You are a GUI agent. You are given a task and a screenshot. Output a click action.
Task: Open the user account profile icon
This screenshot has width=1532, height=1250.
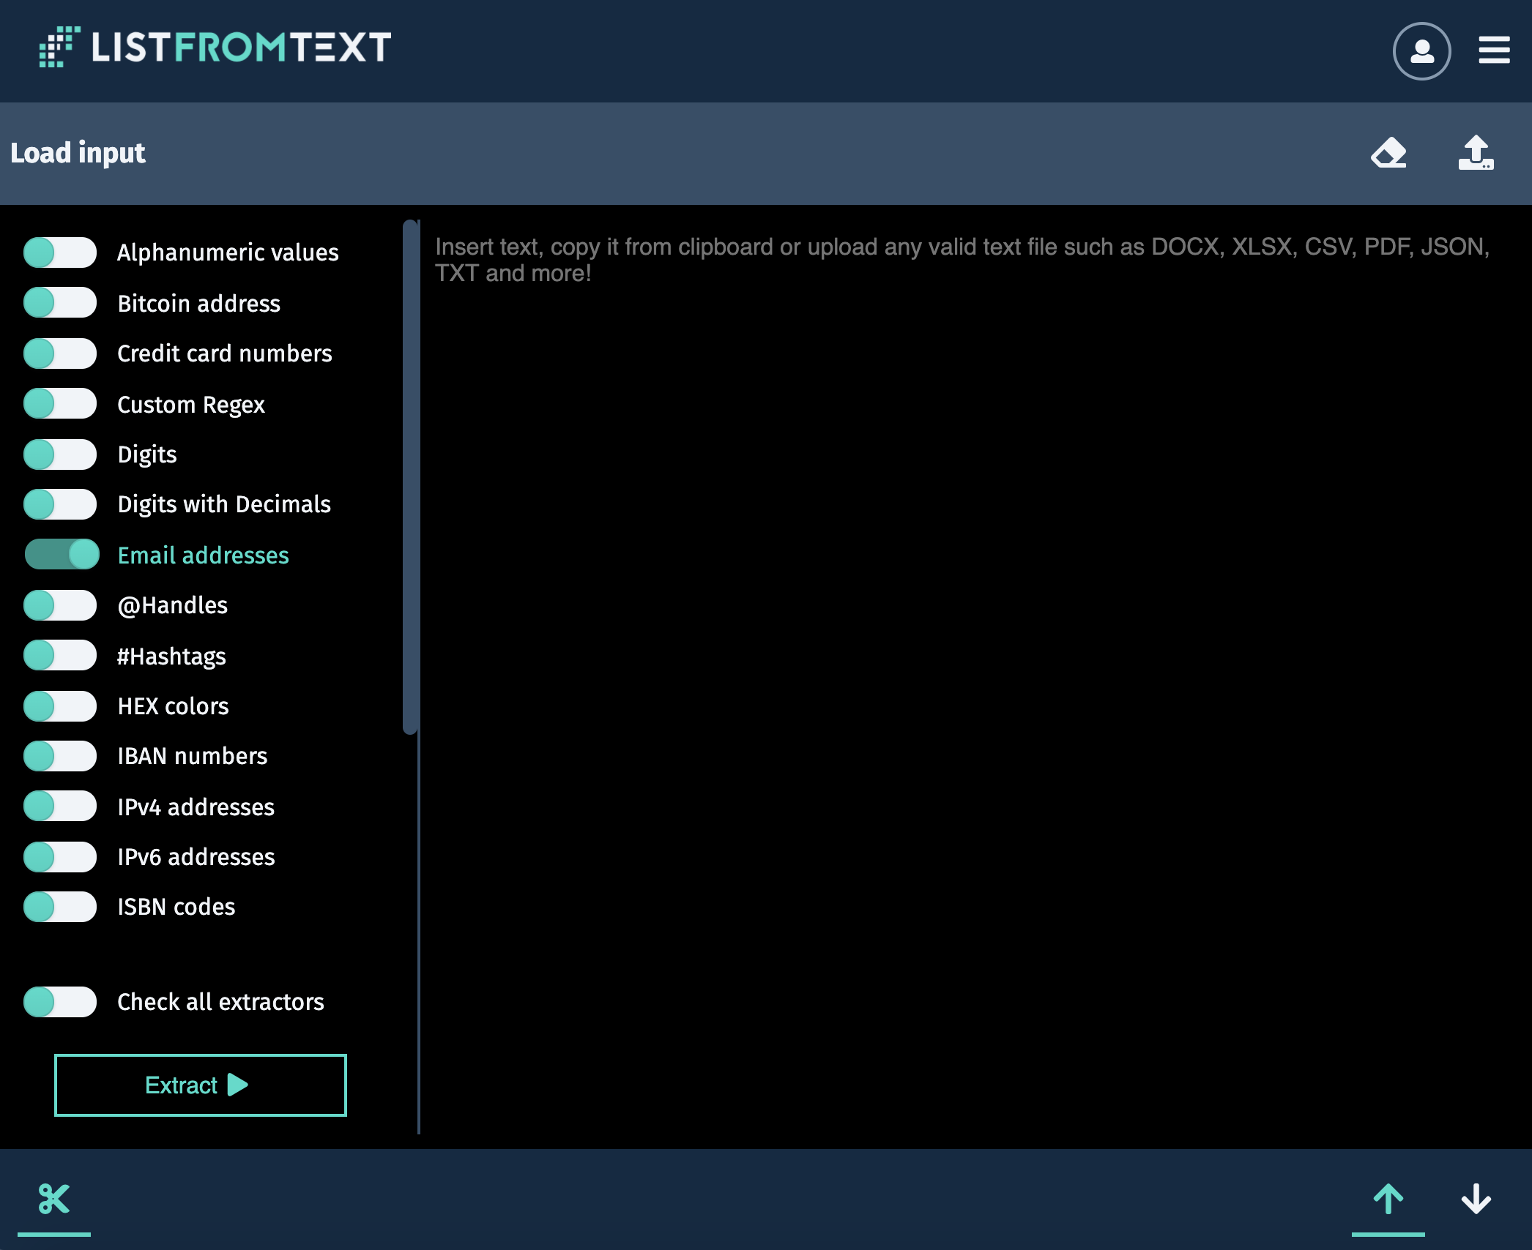tap(1421, 51)
